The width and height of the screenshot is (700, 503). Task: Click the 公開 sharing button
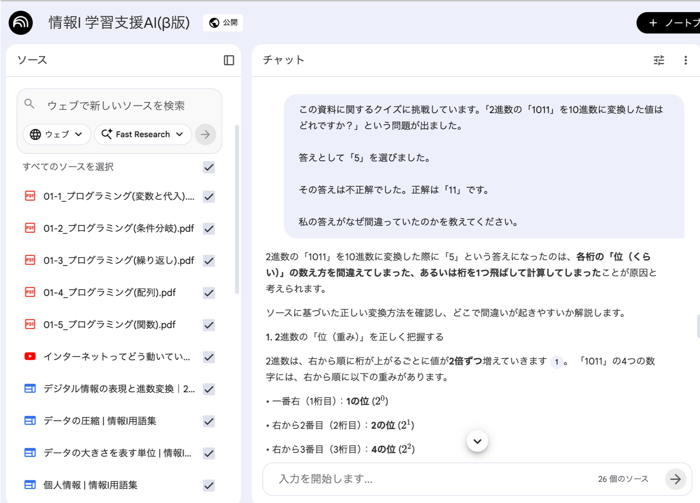click(x=222, y=22)
